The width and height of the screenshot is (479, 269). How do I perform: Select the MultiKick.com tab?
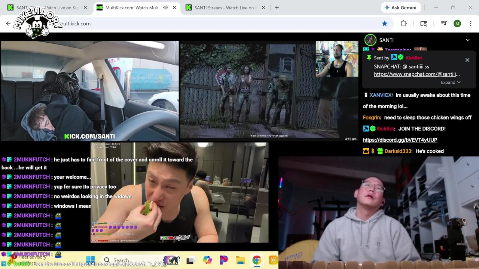coord(135,7)
